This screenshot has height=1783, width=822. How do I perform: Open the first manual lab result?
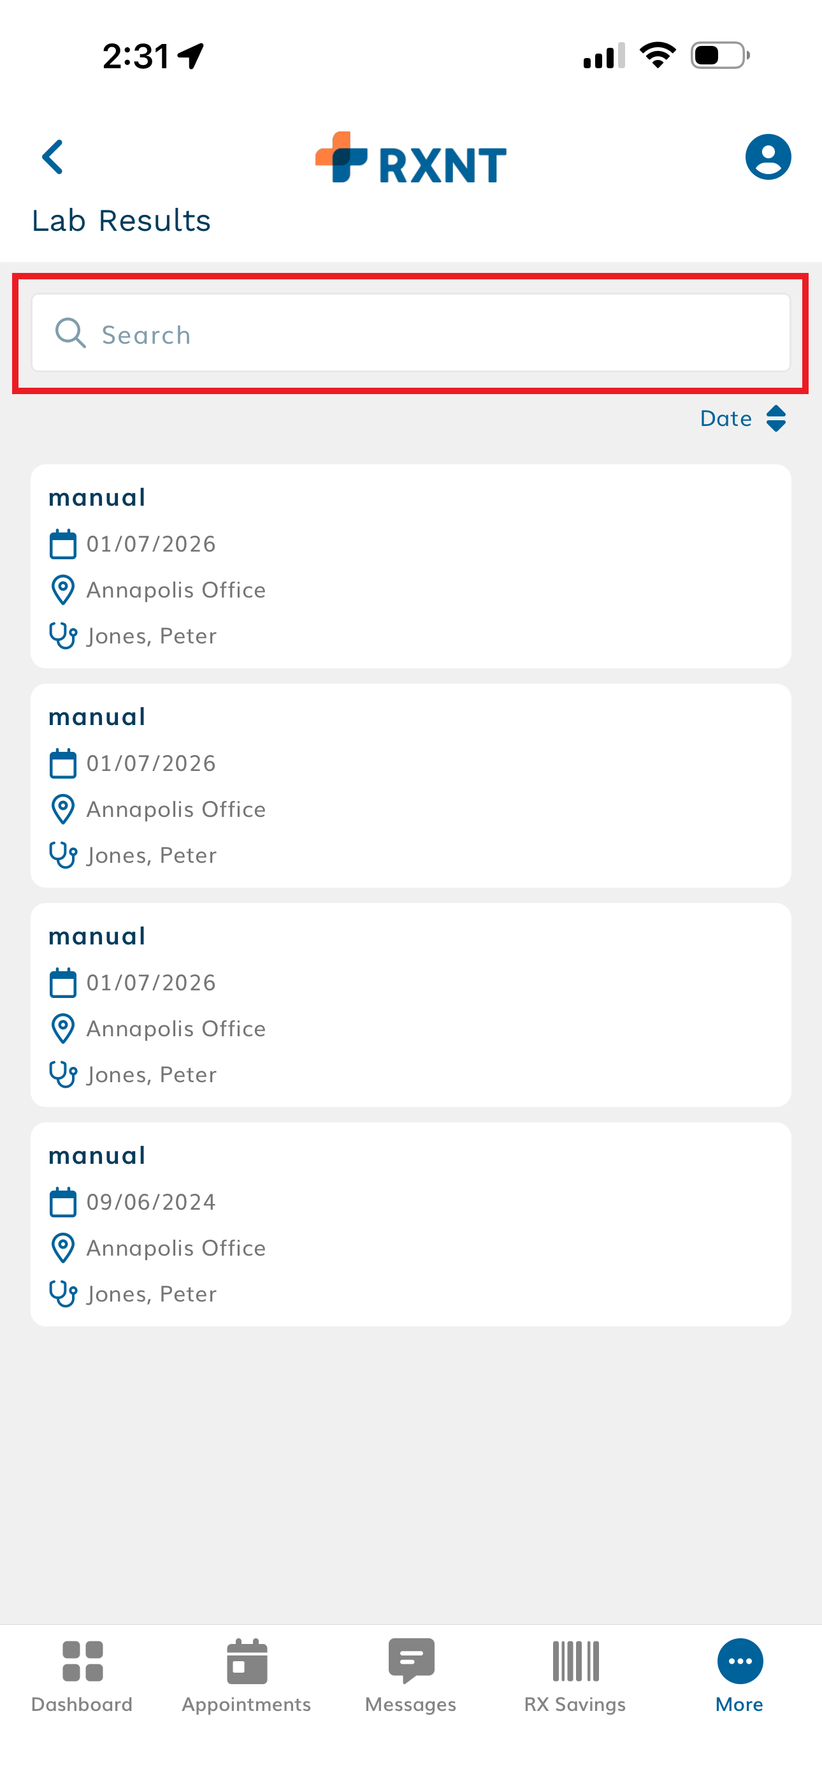pos(411,566)
